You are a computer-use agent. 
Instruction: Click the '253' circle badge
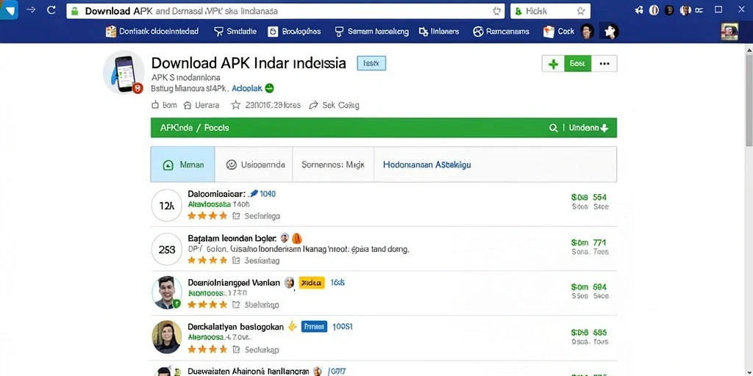tap(167, 250)
